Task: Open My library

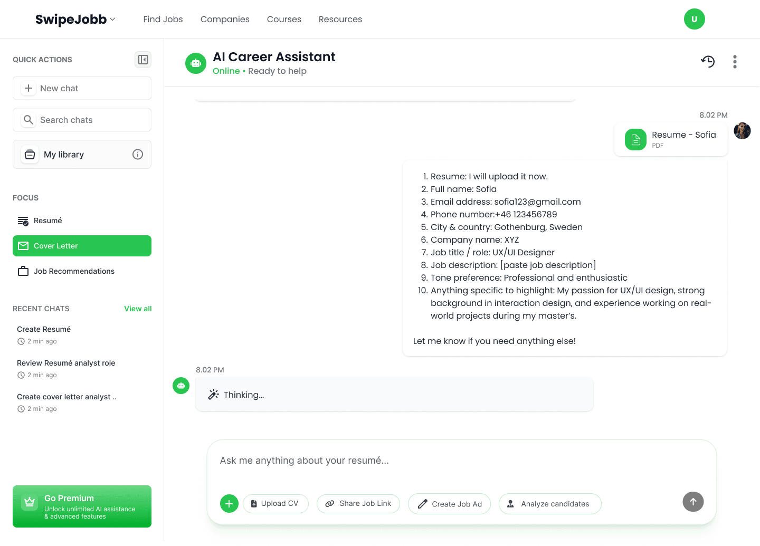Action: [x=82, y=155]
